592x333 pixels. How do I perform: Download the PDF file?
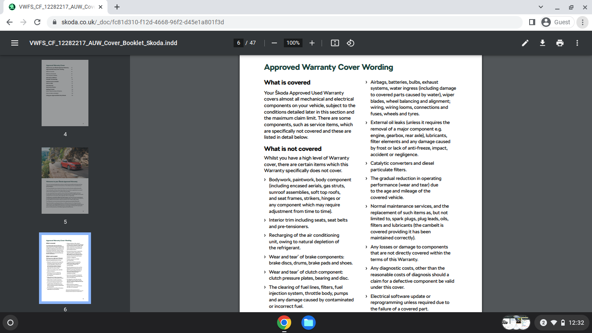pyautogui.click(x=543, y=43)
